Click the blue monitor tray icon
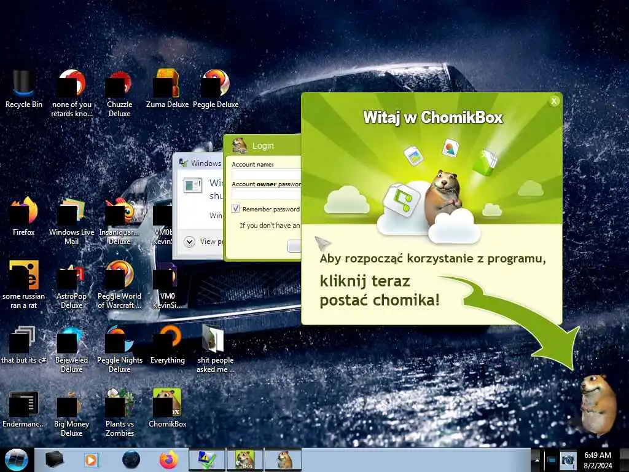This screenshot has width=629, height=472. pyautogui.click(x=552, y=460)
